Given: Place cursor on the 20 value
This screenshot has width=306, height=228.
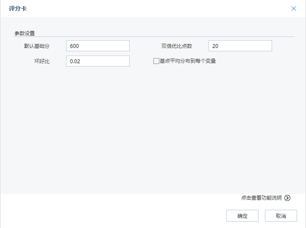Looking at the screenshot, I should [x=216, y=46].
